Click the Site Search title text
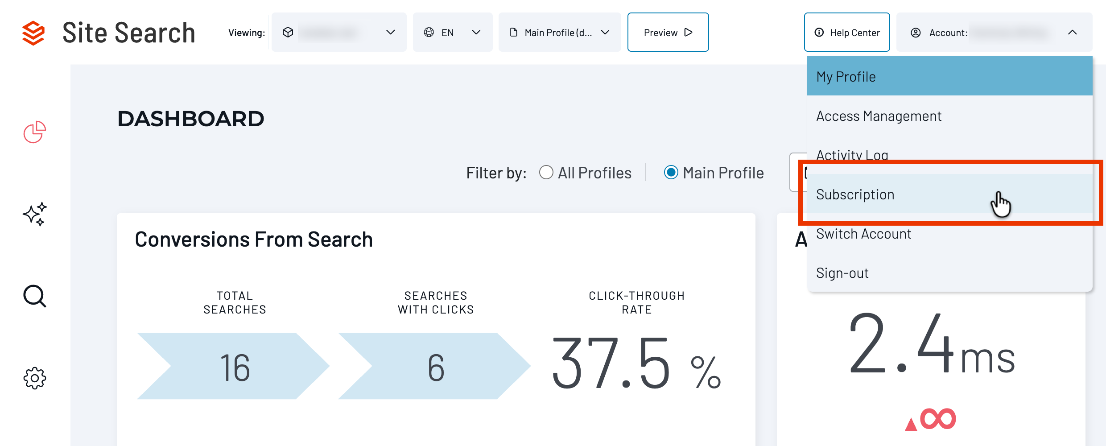 [x=129, y=33]
